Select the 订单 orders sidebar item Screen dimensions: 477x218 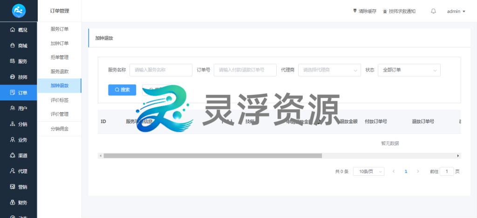click(x=19, y=92)
